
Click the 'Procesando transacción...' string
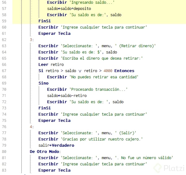[98, 90]
